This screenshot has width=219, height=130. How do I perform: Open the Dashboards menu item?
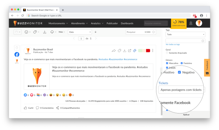coord(127,23)
